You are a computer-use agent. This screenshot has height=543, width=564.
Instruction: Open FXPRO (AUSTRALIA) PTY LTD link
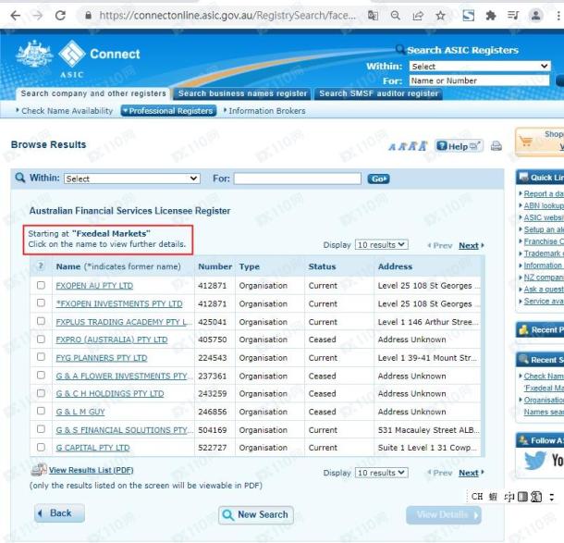(112, 339)
